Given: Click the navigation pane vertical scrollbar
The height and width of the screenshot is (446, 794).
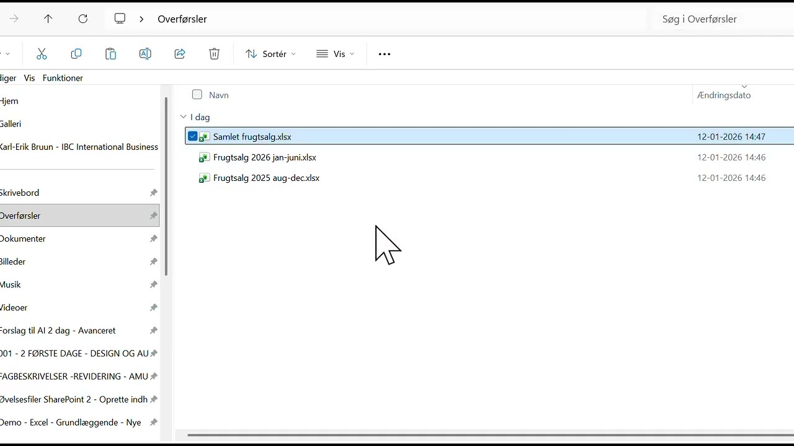Looking at the screenshot, I should [x=166, y=186].
